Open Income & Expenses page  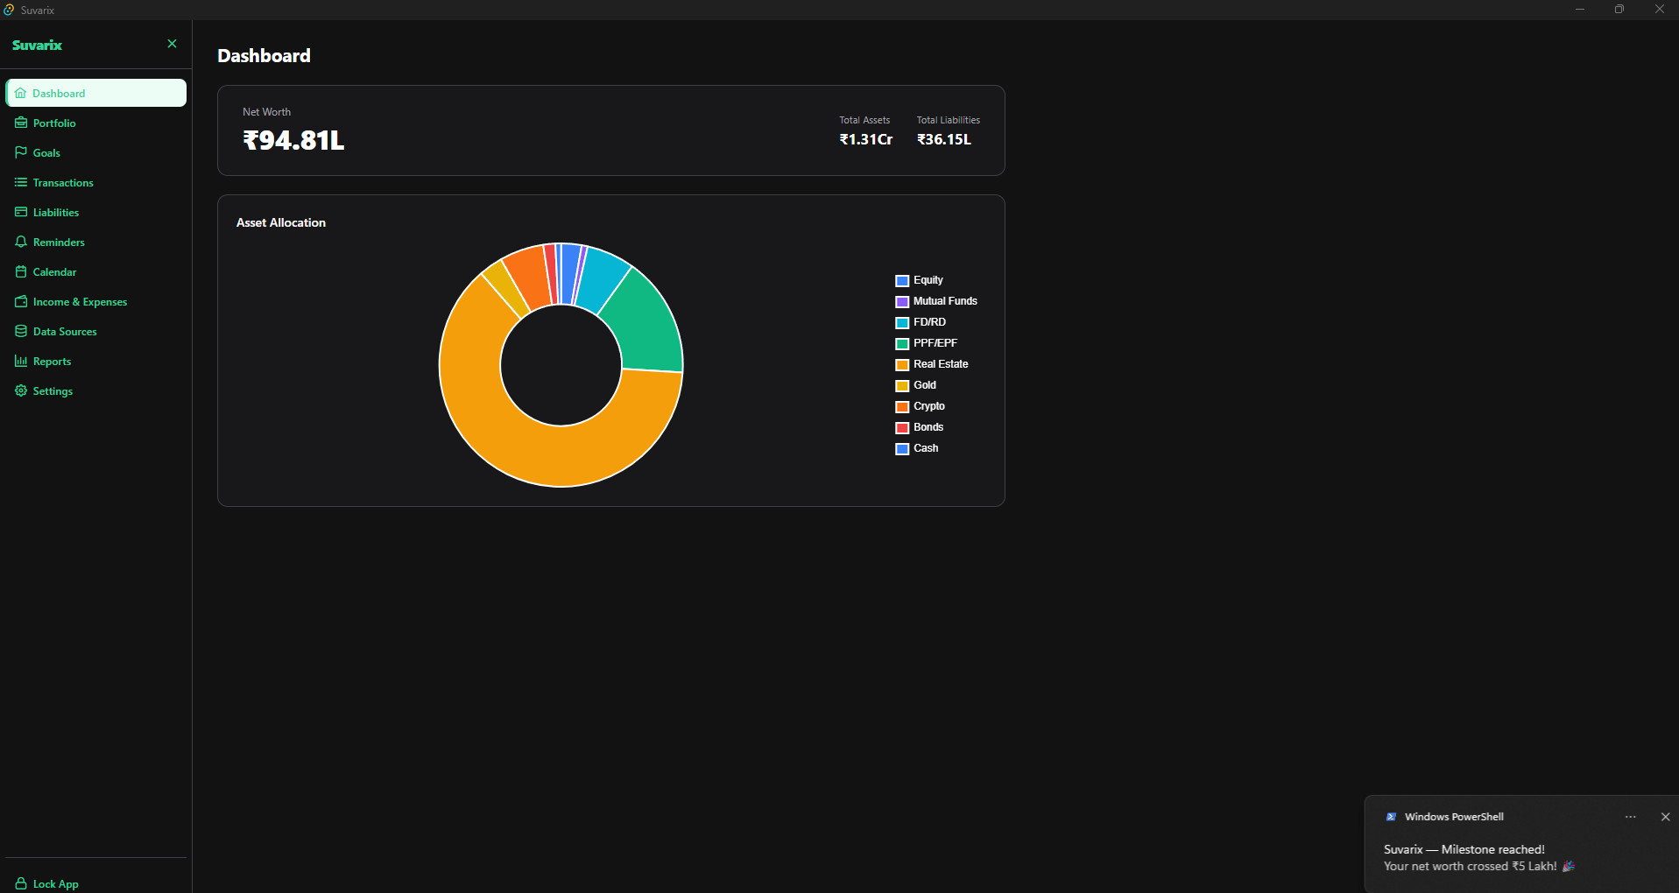point(96,301)
